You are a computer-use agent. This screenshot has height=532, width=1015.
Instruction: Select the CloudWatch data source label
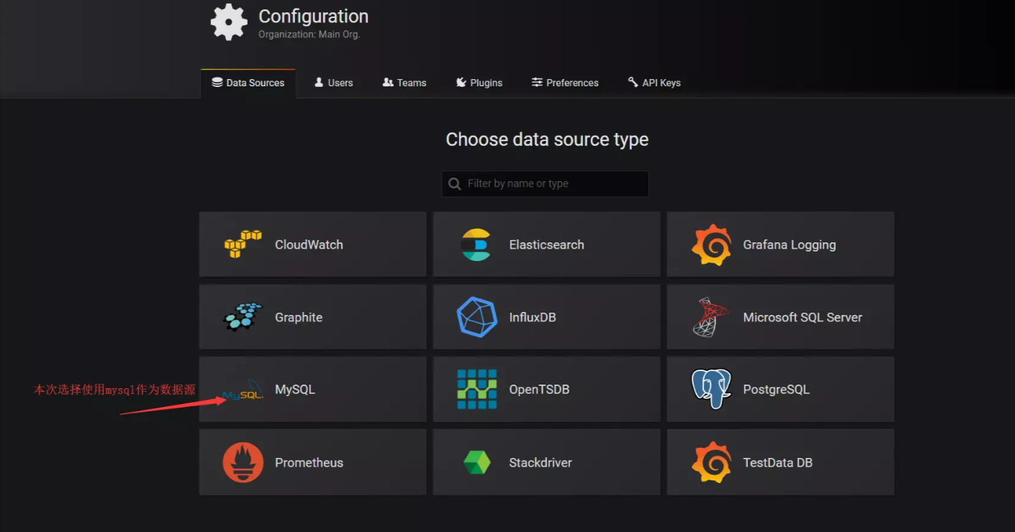(x=309, y=244)
